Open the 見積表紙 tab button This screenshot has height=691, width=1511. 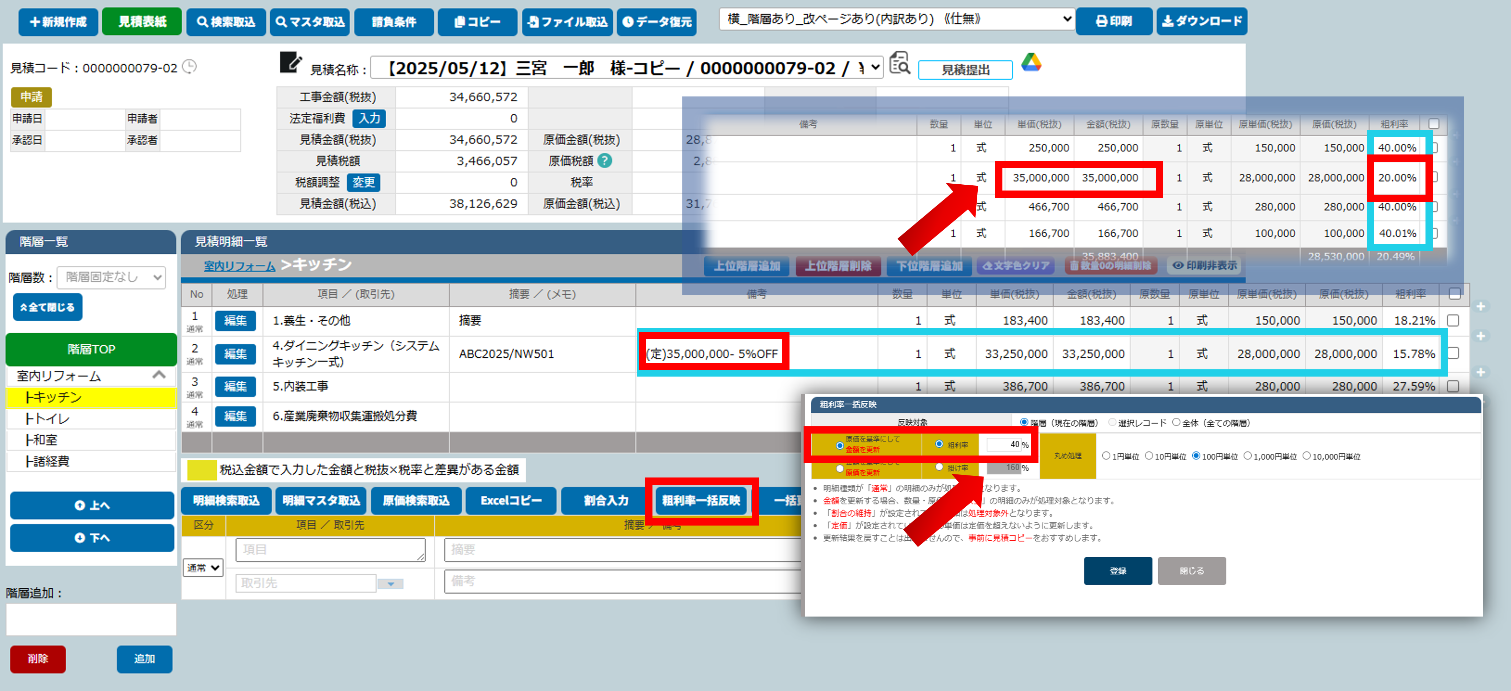pyautogui.click(x=141, y=22)
